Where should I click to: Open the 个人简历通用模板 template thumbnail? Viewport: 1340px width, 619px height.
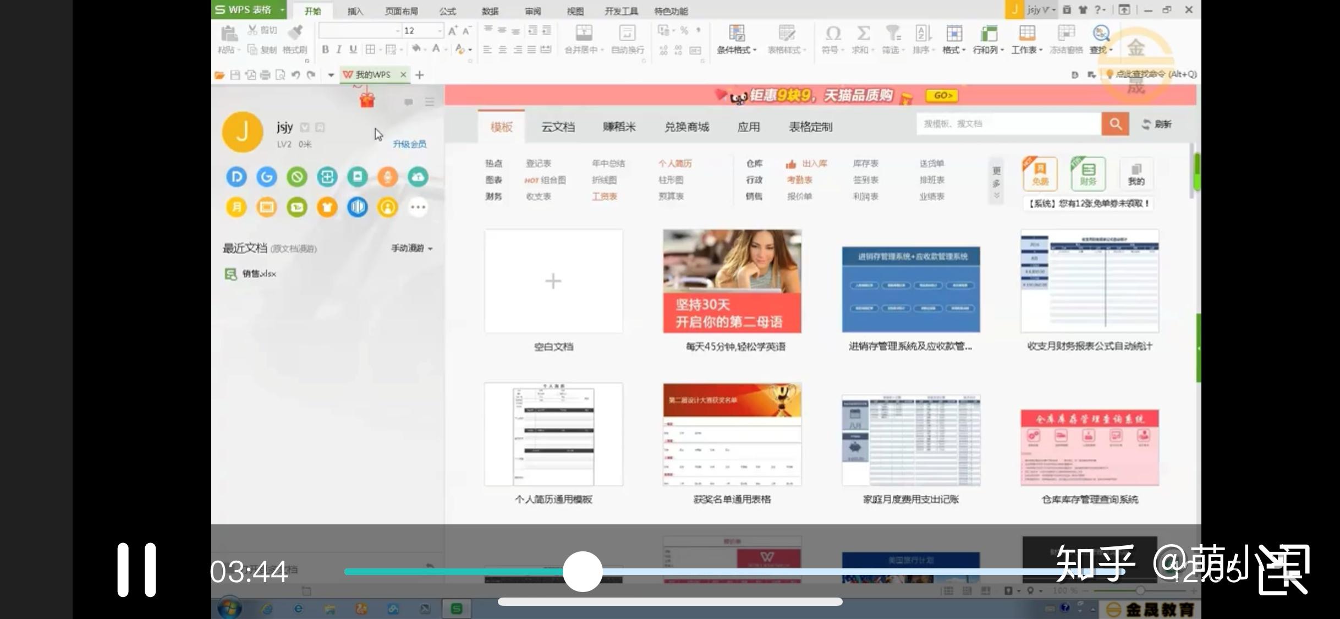(553, 434)
